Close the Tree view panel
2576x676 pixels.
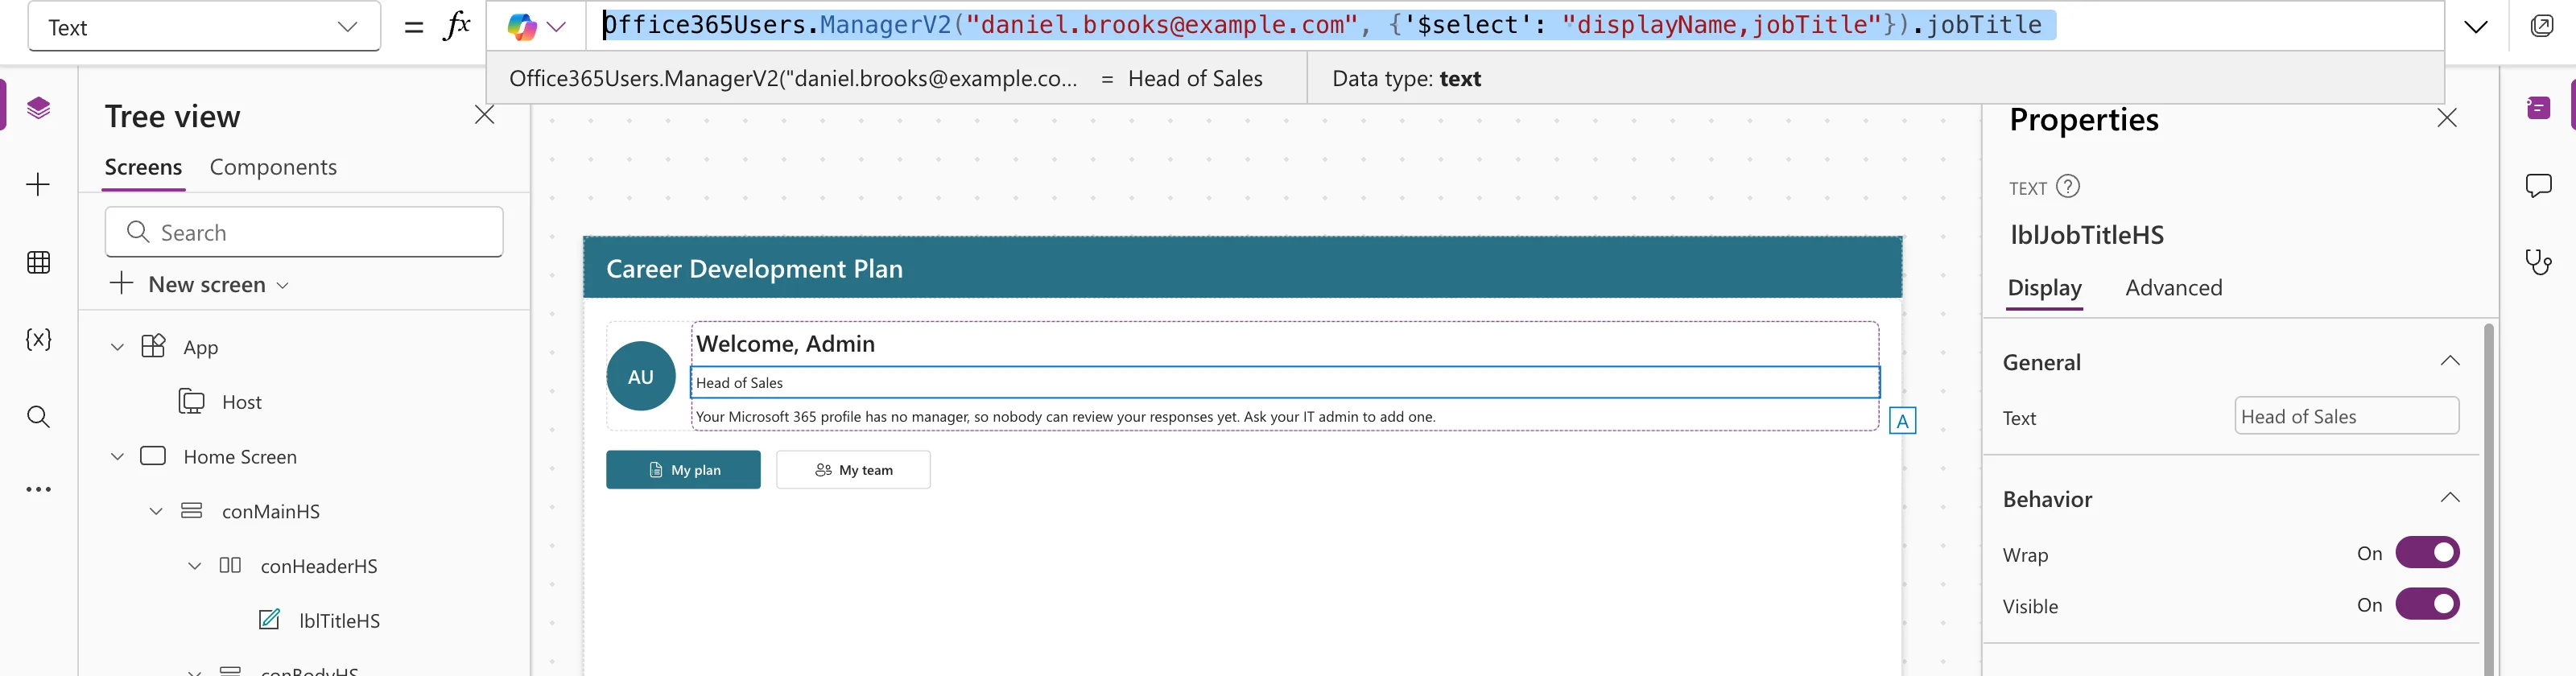coord(485,116)
